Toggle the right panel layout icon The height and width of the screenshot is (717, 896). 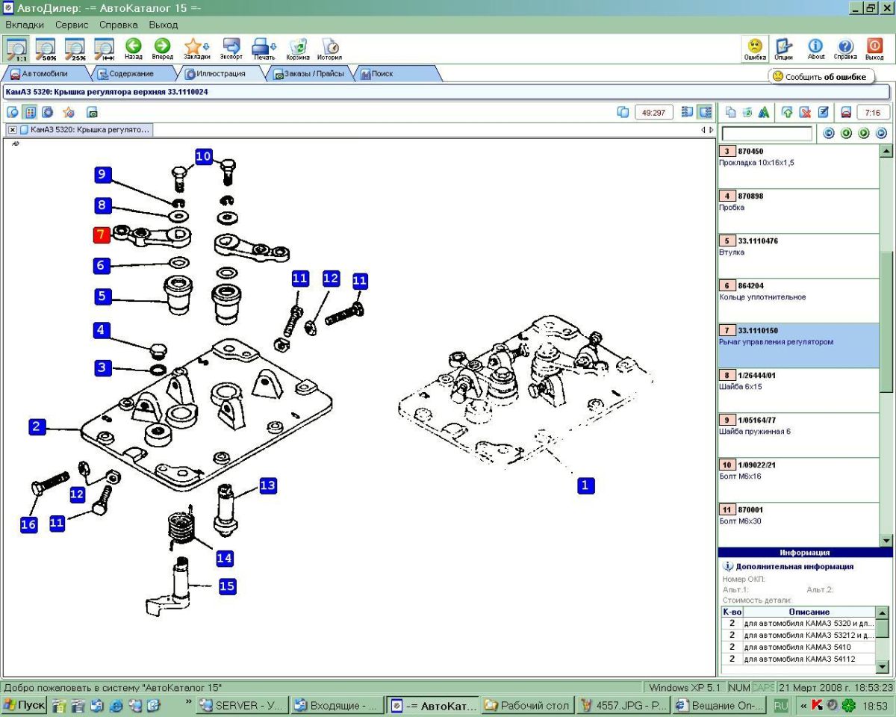tap(704, 112)
